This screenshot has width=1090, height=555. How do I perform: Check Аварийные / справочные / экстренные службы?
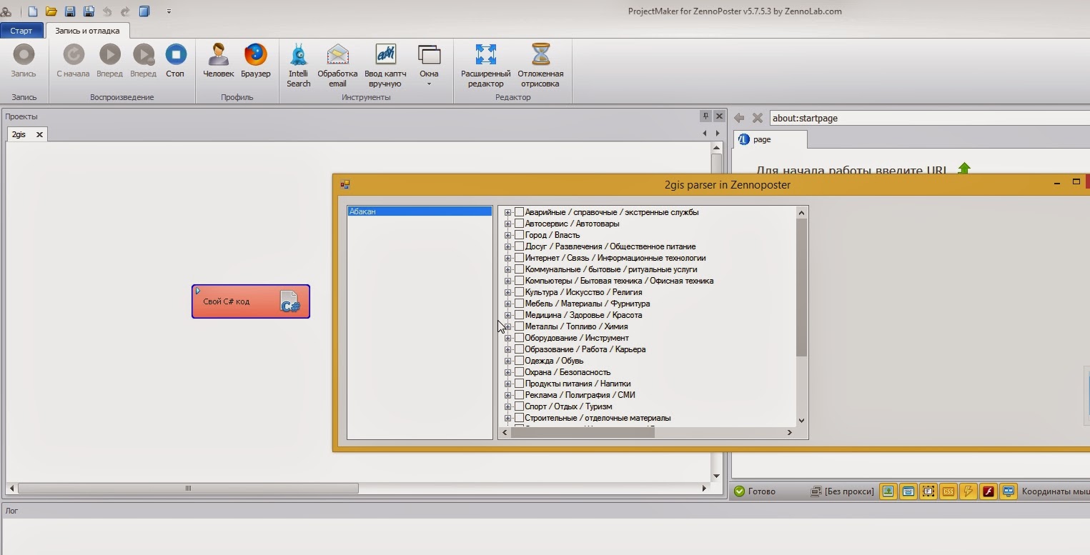(520, 212)
